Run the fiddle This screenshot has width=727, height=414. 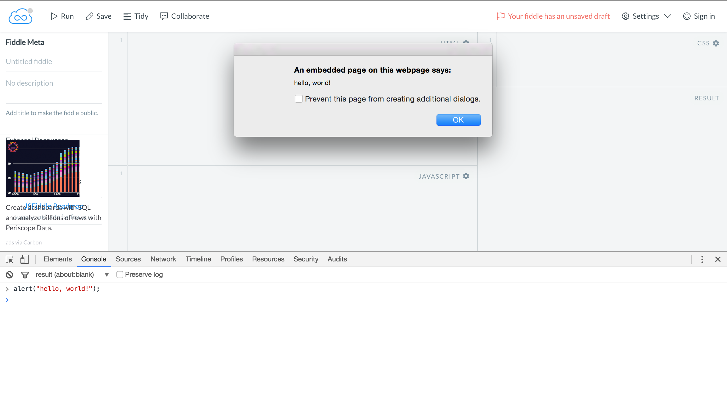click(x=62, y=16)
